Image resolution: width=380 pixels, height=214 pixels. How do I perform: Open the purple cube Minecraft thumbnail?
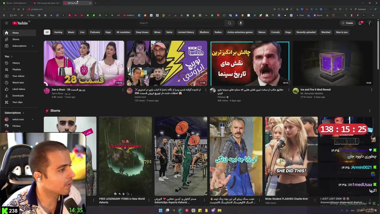point(332,63)
